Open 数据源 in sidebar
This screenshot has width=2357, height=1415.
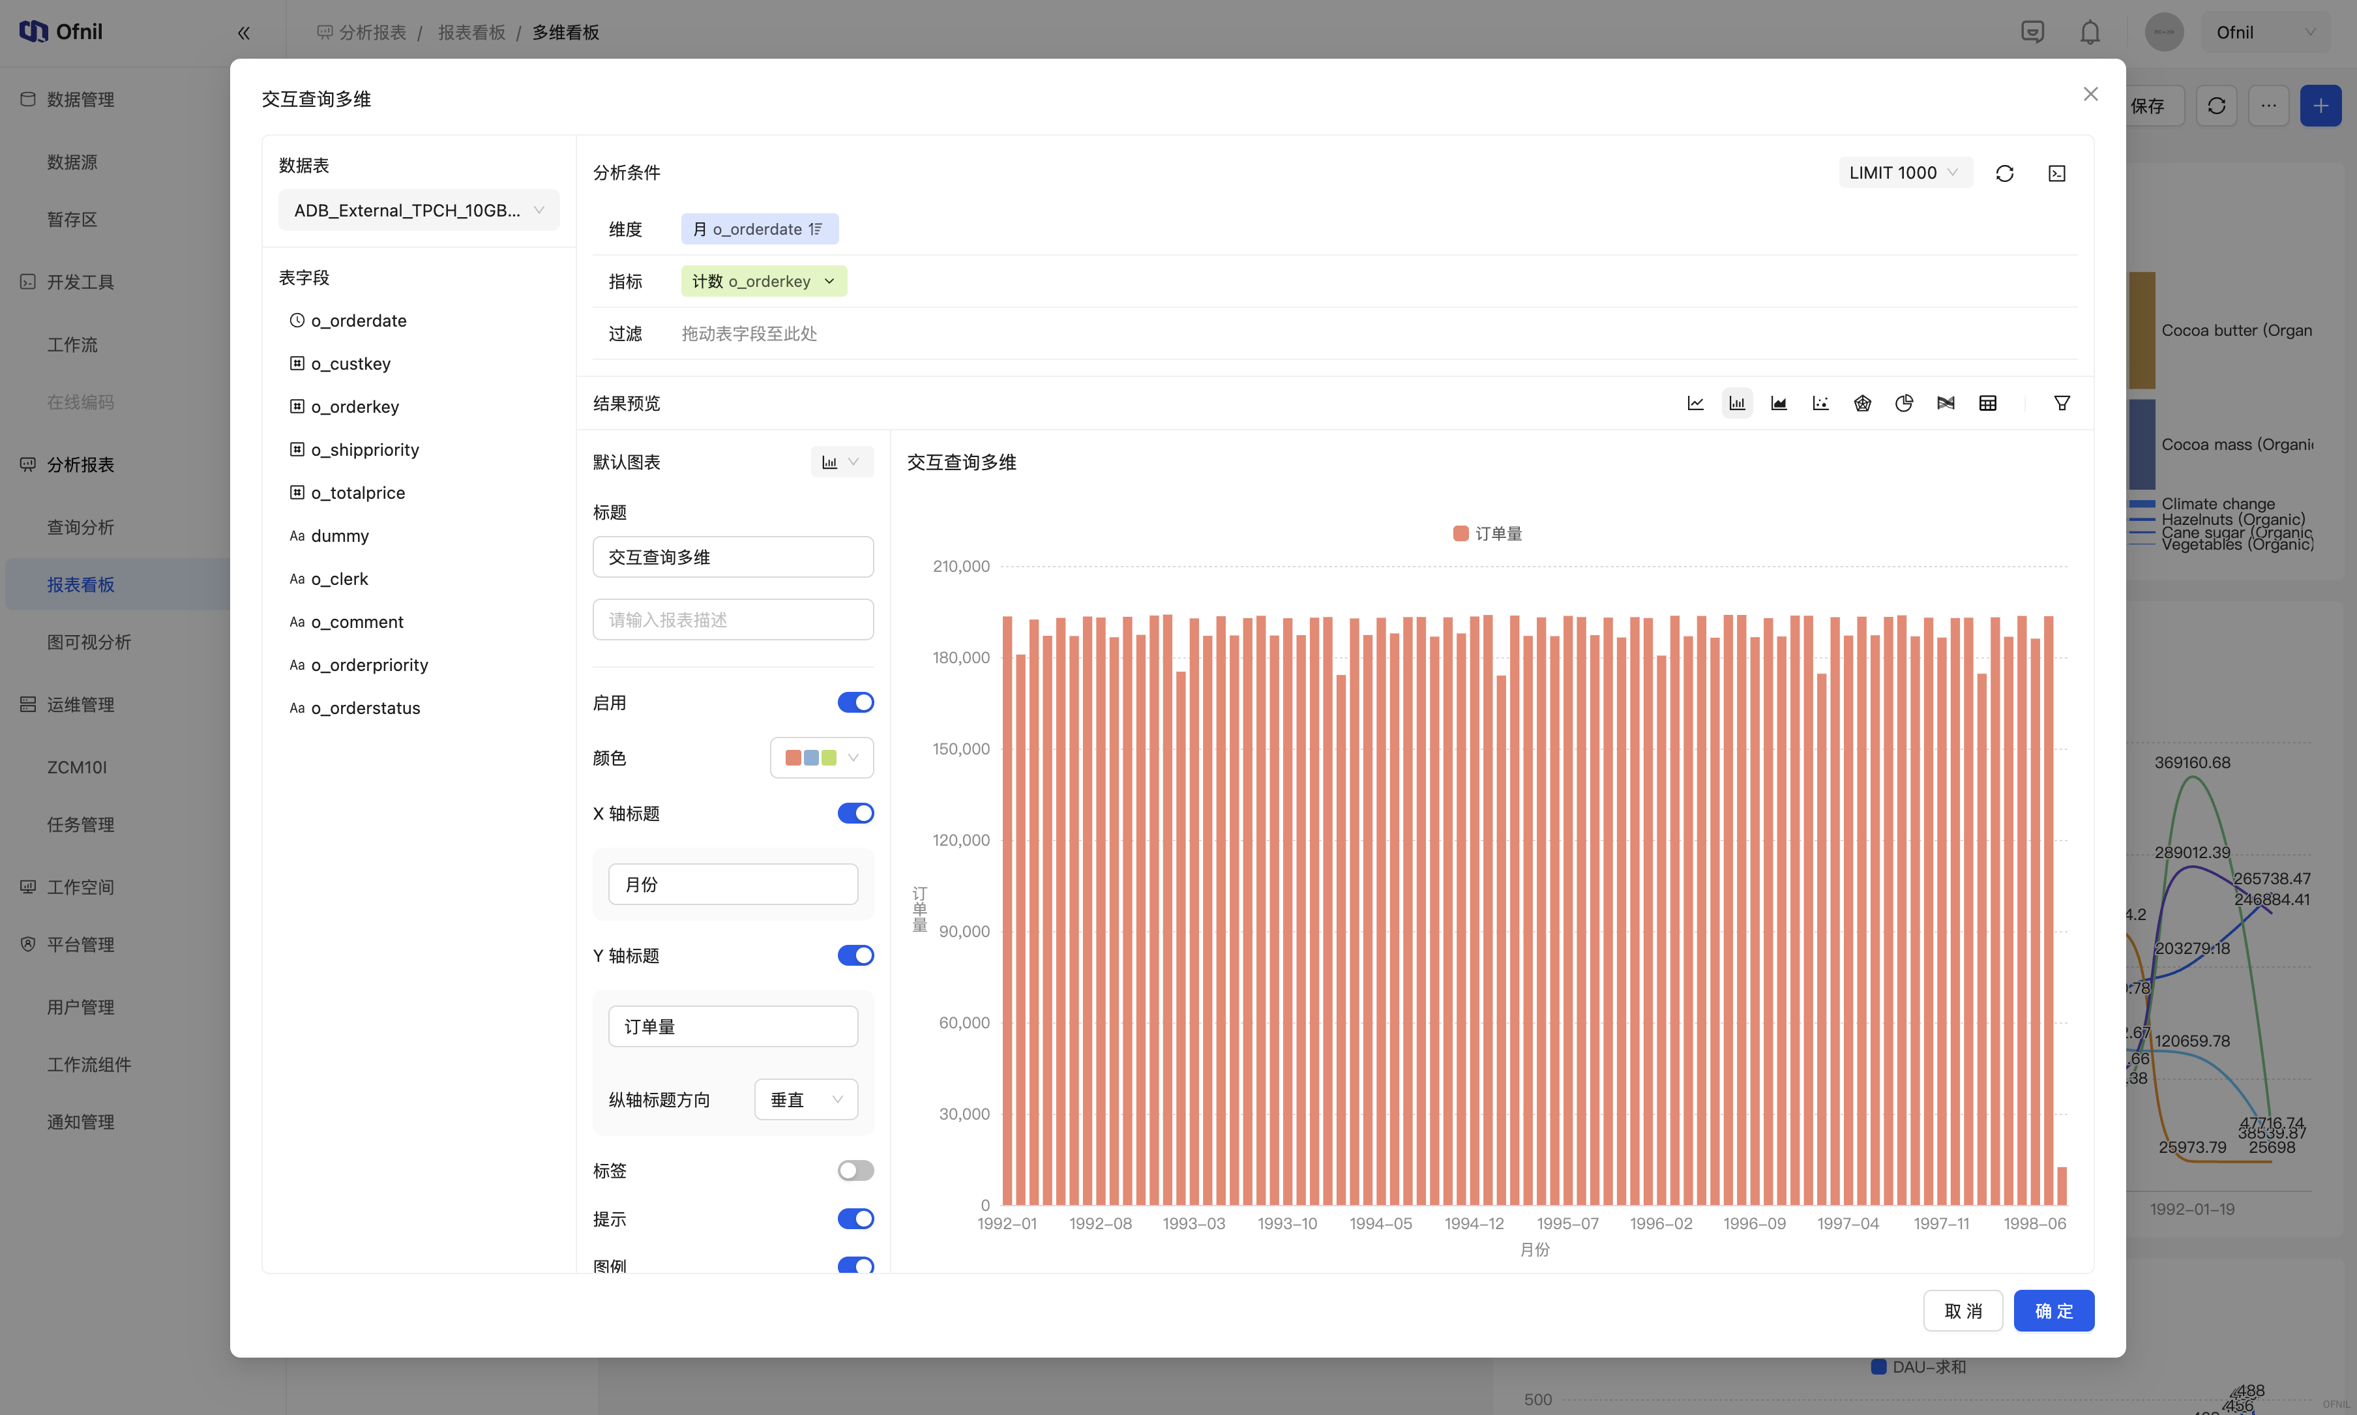[72, 162]
